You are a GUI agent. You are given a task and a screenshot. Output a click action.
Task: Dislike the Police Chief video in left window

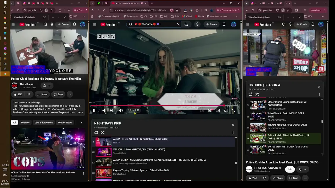click(29, 94)
